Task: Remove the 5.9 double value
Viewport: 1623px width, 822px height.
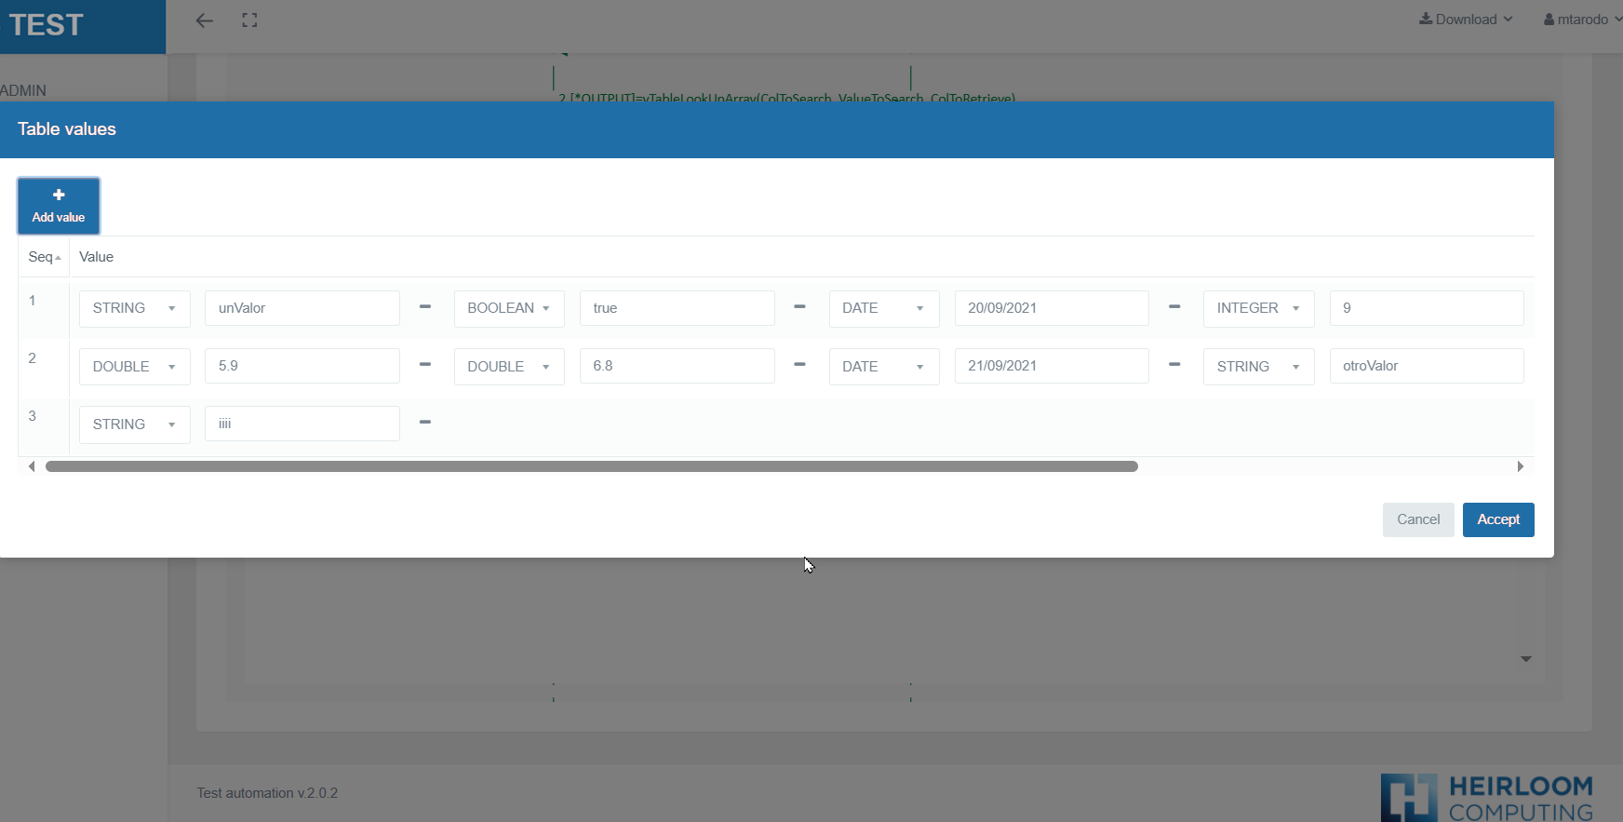Action: tap(425, 365)
